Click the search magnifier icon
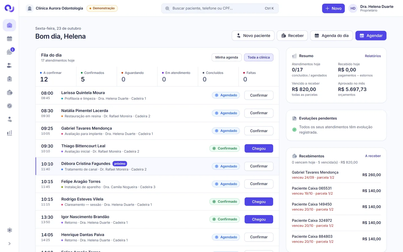The height and width of the screenshot is (252, 403). tap(167, 8)
